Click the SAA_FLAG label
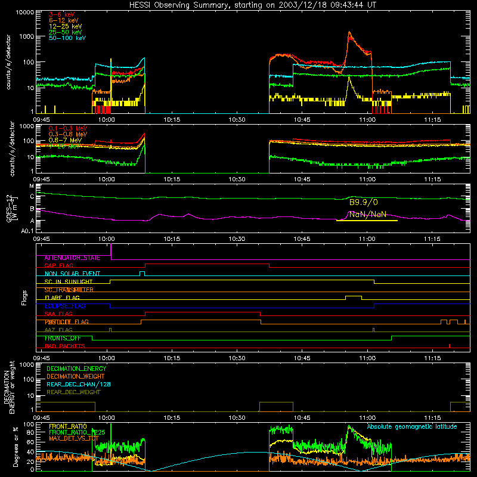The height and width of the screenshot is (477, 477). (x=58, y=314)
